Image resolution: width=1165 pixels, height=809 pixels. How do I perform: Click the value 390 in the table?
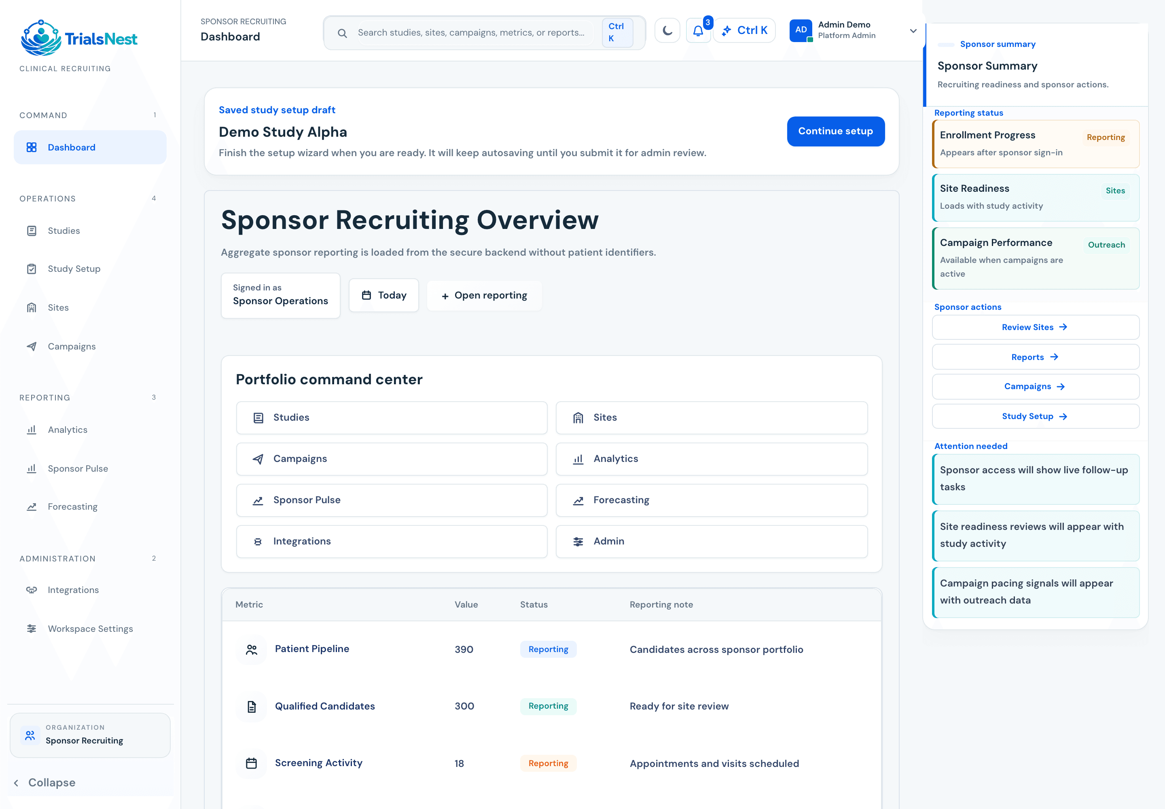tap(464, 649)
